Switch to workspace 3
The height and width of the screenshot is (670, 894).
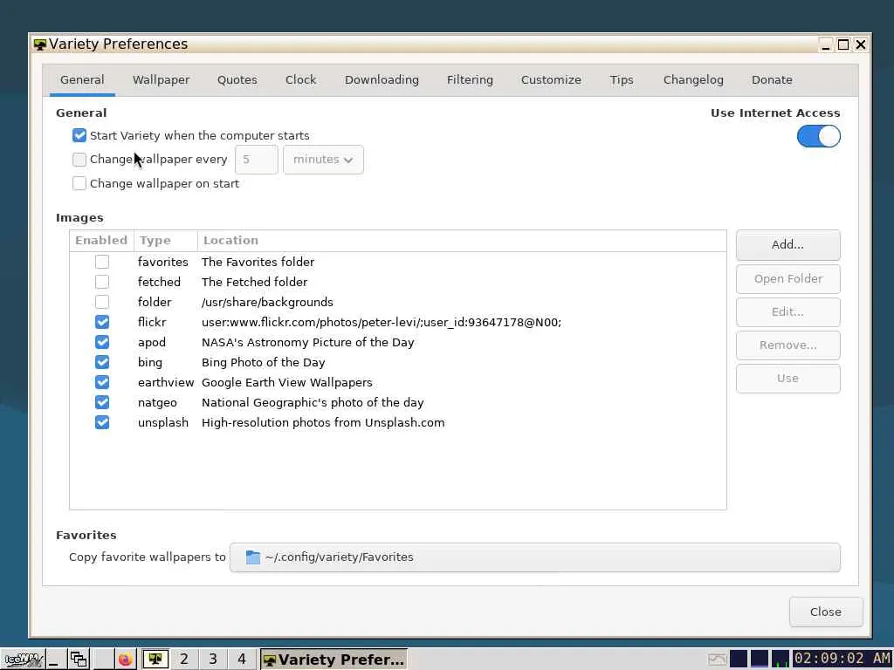[213, 660]
